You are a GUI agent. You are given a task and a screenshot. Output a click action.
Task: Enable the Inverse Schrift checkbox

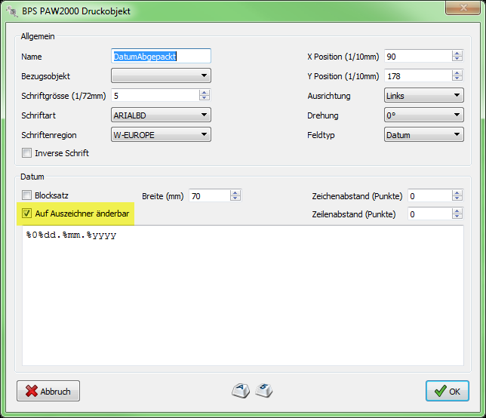pos(28,153)
